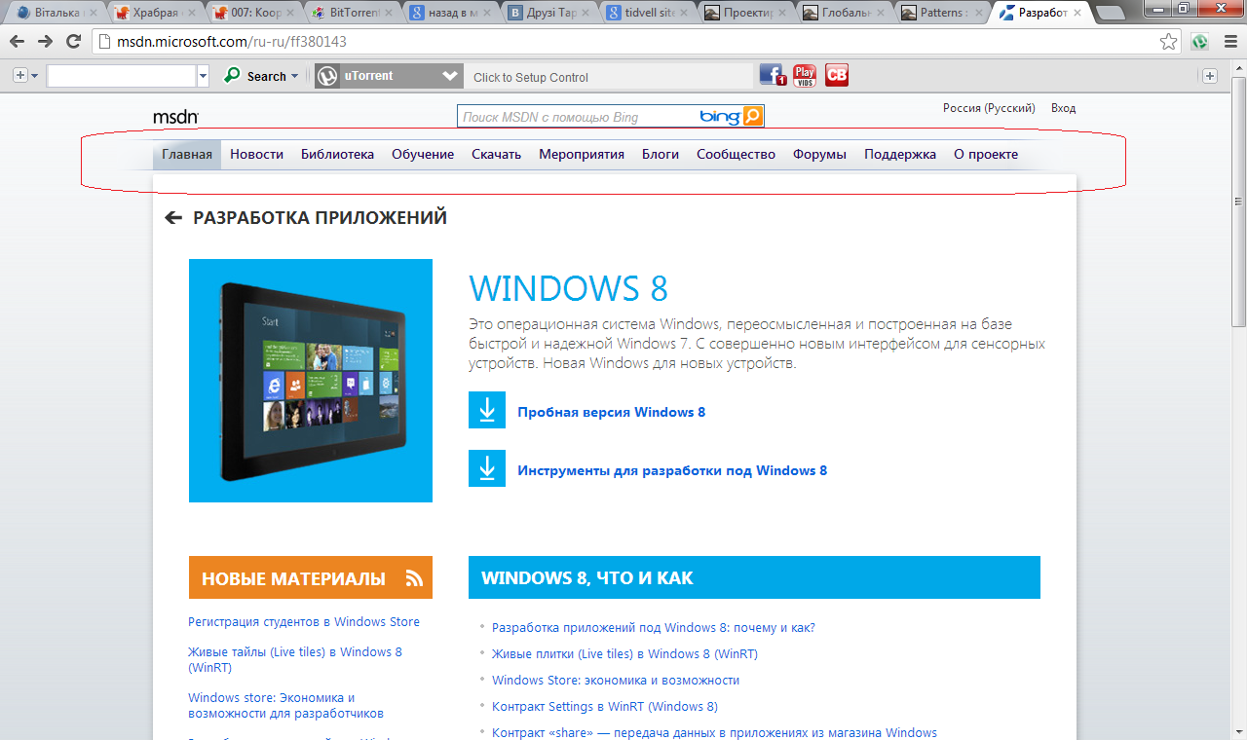Switch to the Друзі Тар tab
This screenshot has height=740, width=1247.
tap(547, 14)
